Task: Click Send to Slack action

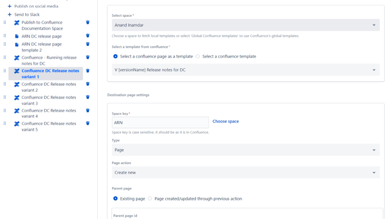Action: (x=27, y=15)
